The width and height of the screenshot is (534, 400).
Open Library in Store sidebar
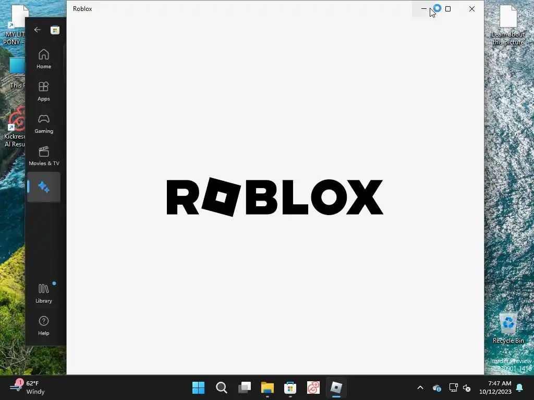click(x=44, y=293)
